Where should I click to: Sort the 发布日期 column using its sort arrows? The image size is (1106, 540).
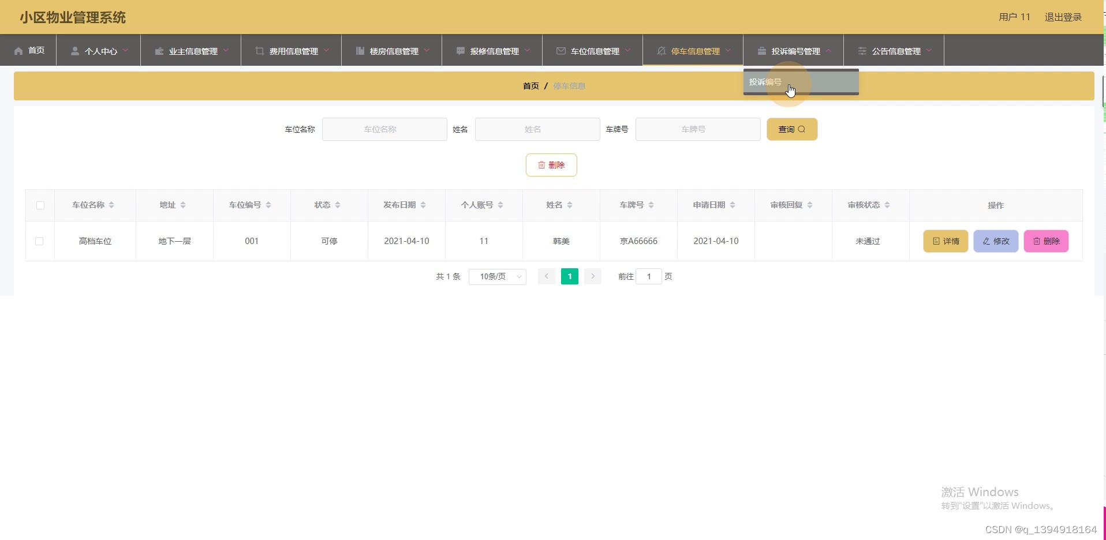pyautogui.click(x=423, y=205)
